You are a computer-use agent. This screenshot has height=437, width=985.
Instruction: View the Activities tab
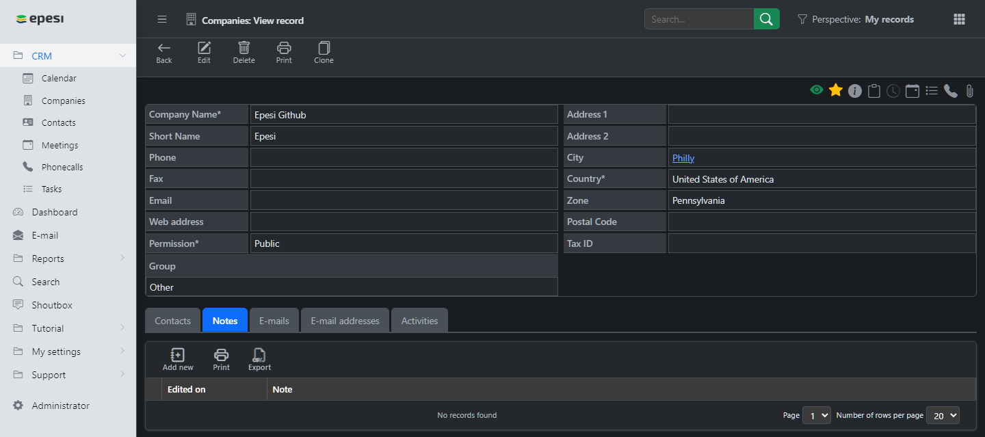(419, 320)
